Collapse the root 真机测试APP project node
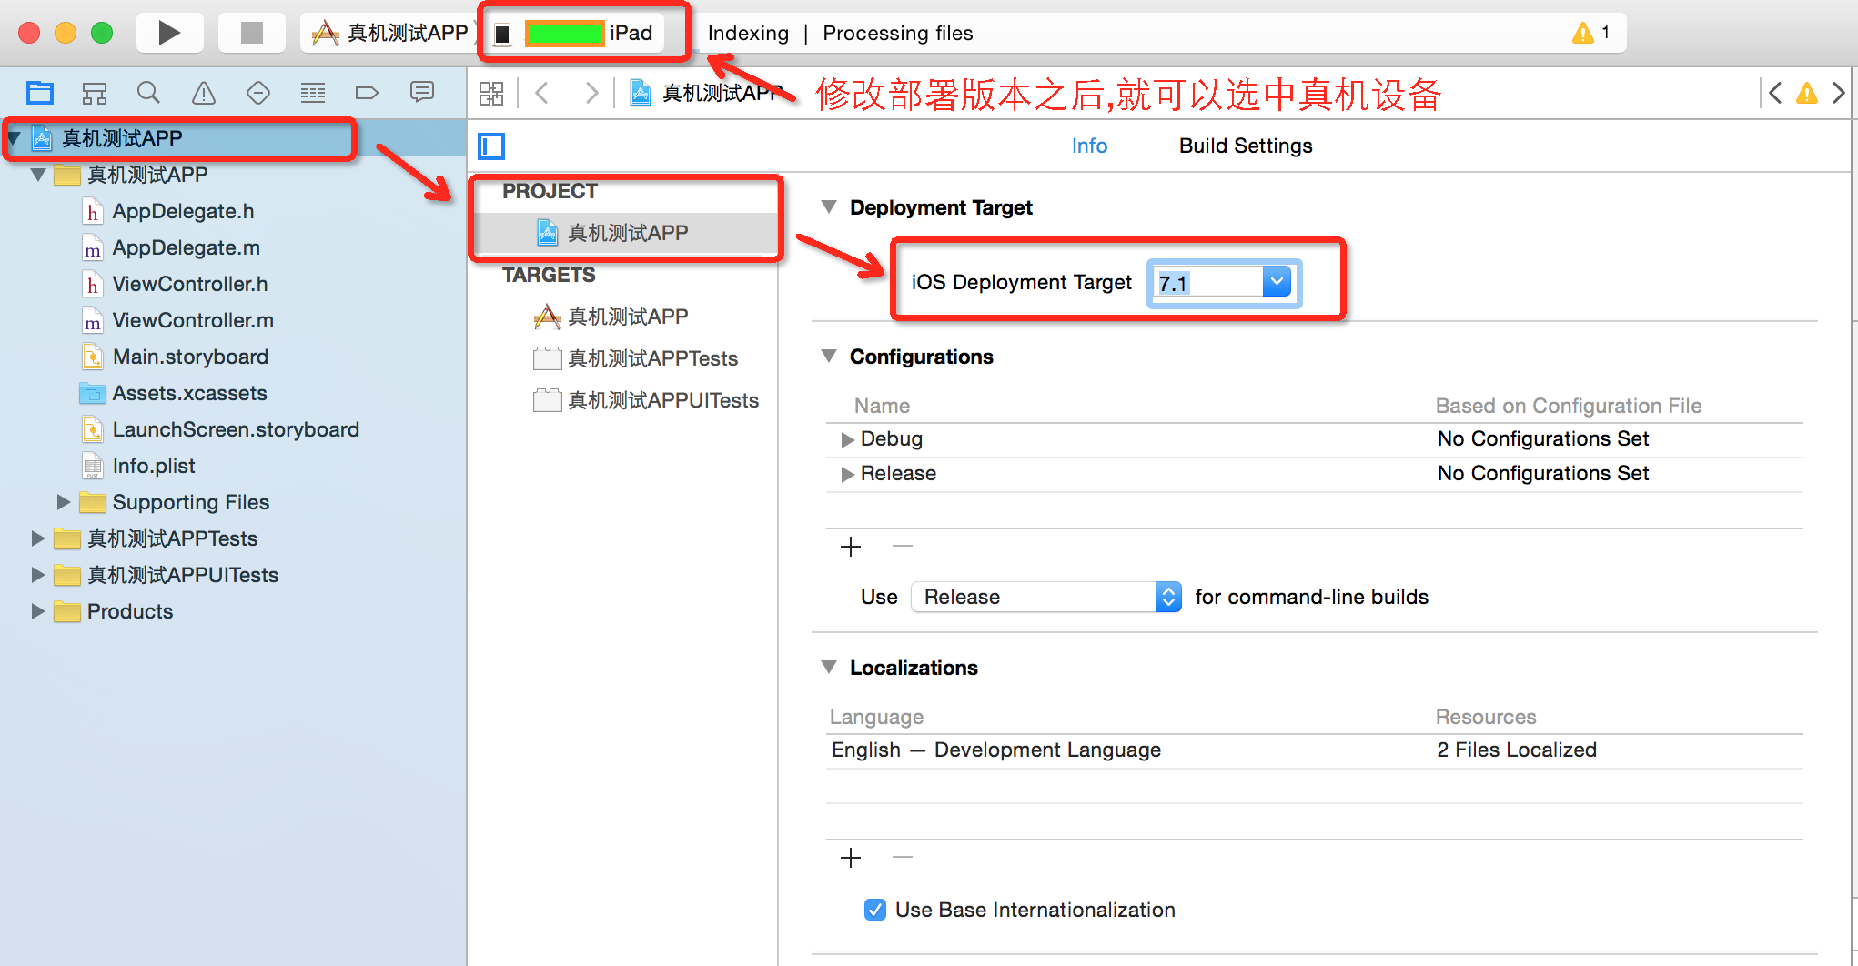 point(15,138)
